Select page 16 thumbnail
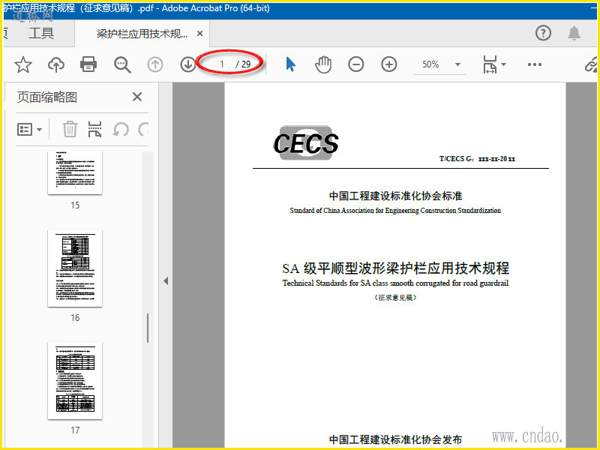600x450 pixels. click(x=75, y=268)
